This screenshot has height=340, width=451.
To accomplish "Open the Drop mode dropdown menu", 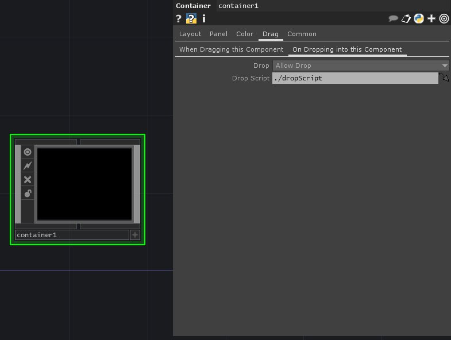I will [x=361, y=65].
